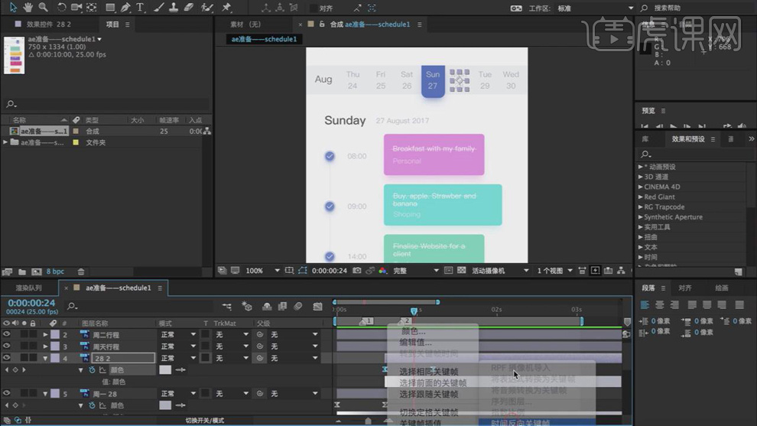The image size is (757, 426).
Task: Hide layer 周二行程 with eye icon
Action: click(x=6, y=334)
